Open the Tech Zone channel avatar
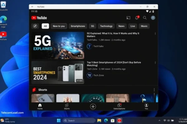This screenshot has width=187, height=124. point(89,75)
